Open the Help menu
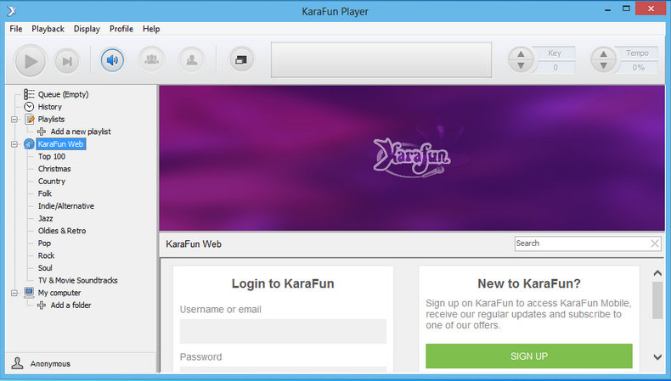Image resolution: width=671 pixels, height=381 pixels. (x=151, y=29)
